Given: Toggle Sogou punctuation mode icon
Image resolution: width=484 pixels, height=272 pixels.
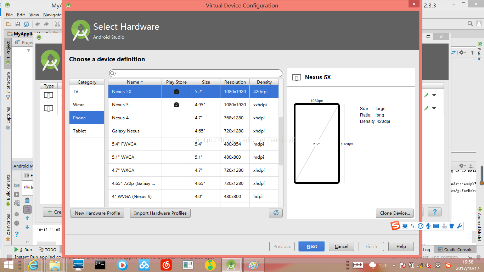Looking at the screenshot, I should 413,226.
